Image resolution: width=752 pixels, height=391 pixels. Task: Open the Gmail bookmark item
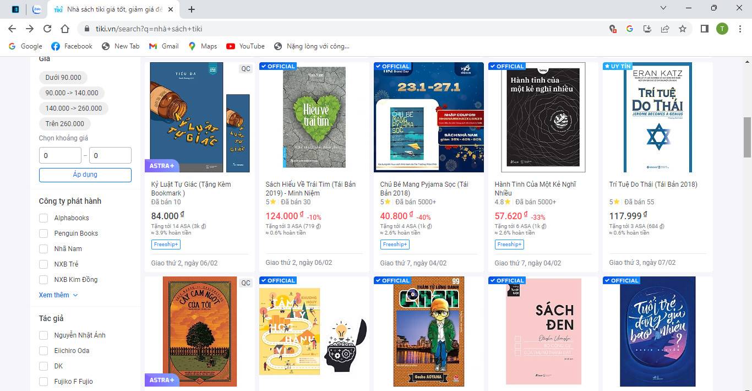point(164,46)
